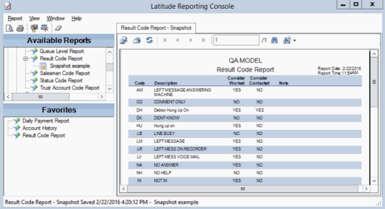Click the Available Reports scroll right arrow
The image size is (385, 209).
tap(102, 97)
